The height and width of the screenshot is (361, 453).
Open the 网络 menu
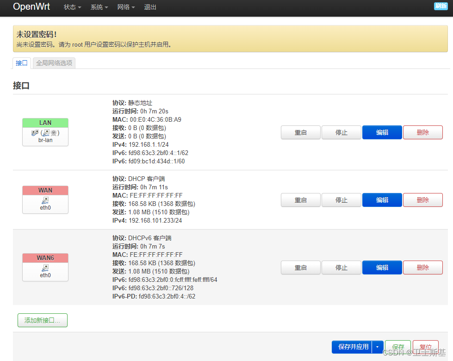pos(126,7)
